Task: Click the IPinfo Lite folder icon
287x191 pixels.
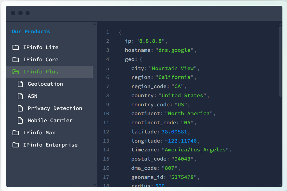Action: [16, 48]
